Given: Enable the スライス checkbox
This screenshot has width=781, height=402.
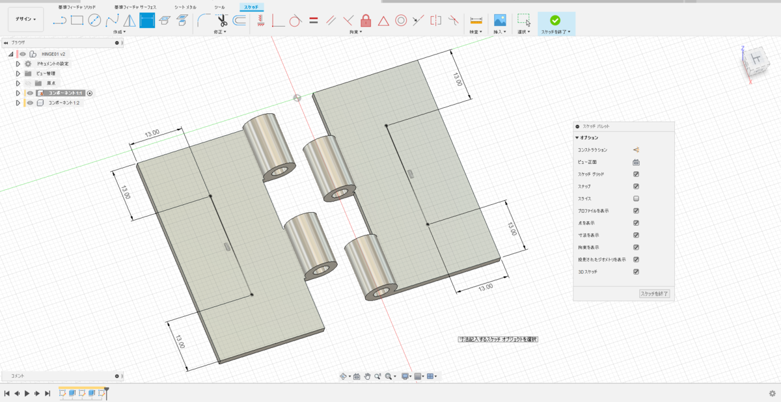Looking at the screenshot, I should [636, 198].
